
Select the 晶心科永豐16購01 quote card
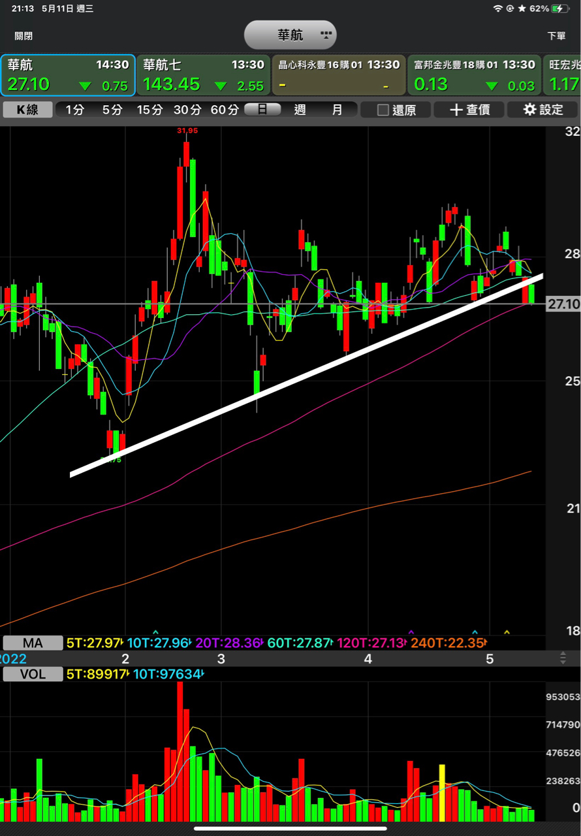[339, 75]
